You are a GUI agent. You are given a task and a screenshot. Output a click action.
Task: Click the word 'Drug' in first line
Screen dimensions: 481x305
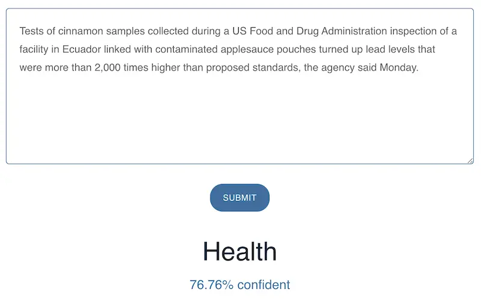point(307,31)
